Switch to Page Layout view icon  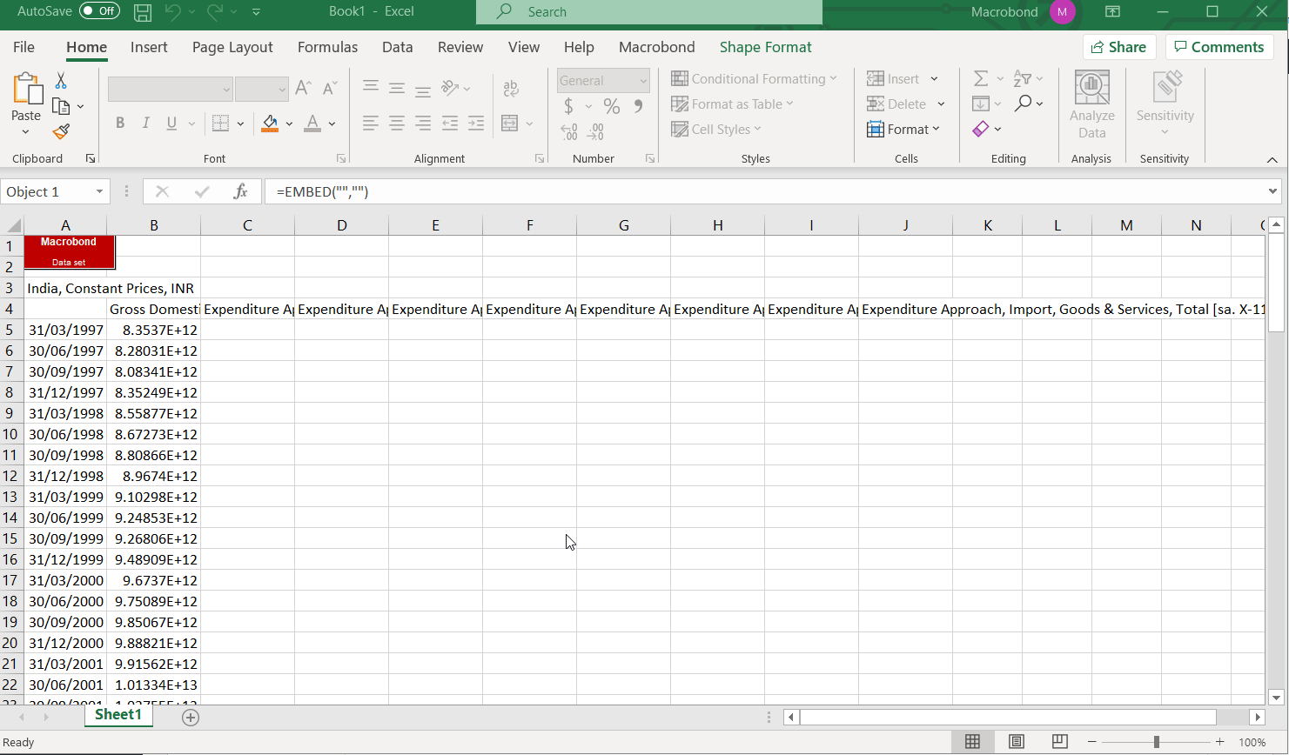(x=1016, y=742)
